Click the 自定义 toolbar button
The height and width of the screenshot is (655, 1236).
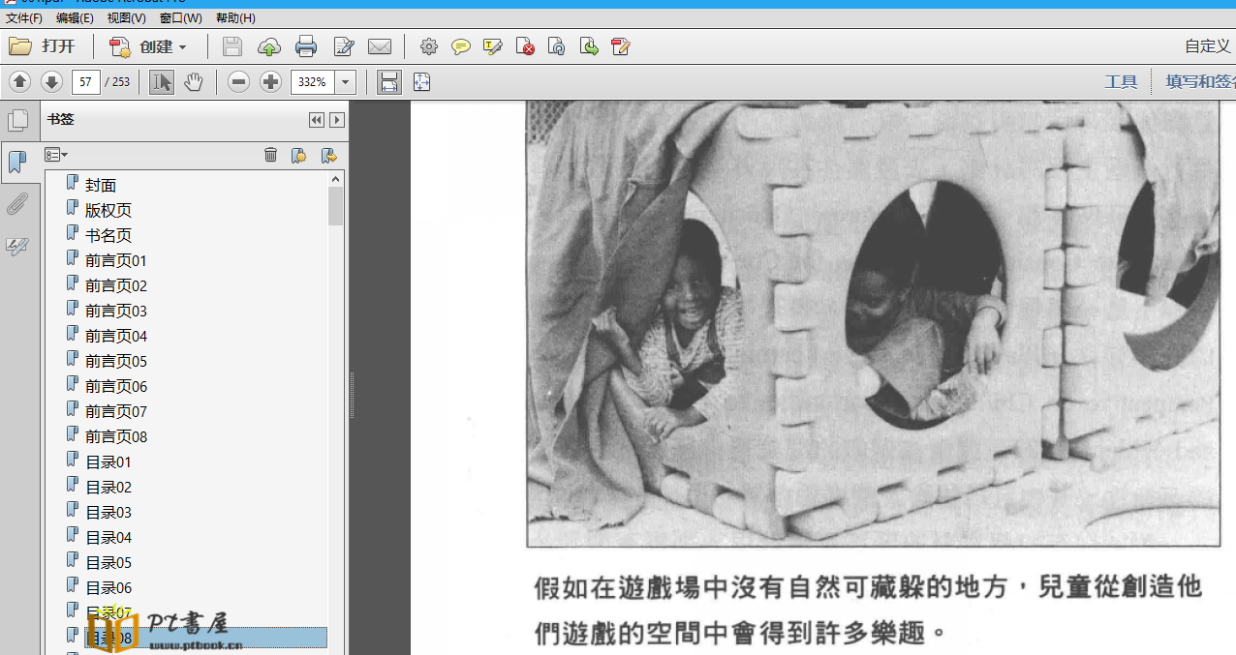[1208, 46]
